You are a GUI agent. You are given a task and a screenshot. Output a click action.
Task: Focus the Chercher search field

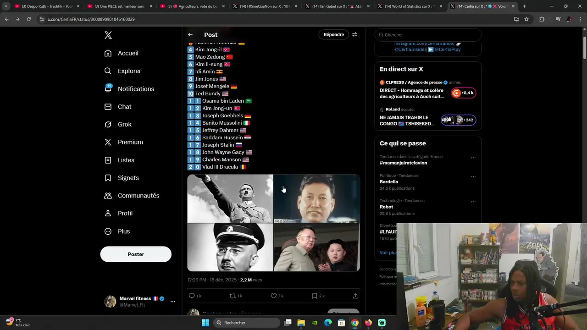click(428, 35)
